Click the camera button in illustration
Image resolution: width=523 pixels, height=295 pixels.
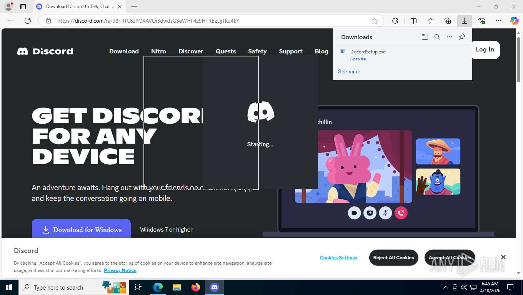tap(354, 213)
